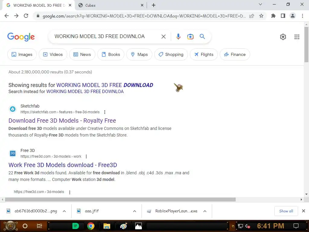Close the downloads bar
Screen dimensions: 309x232
coord(304,211)
